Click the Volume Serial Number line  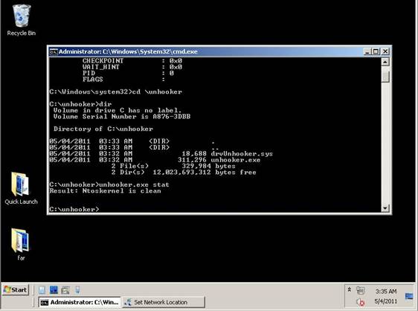[x=122, y=117]
